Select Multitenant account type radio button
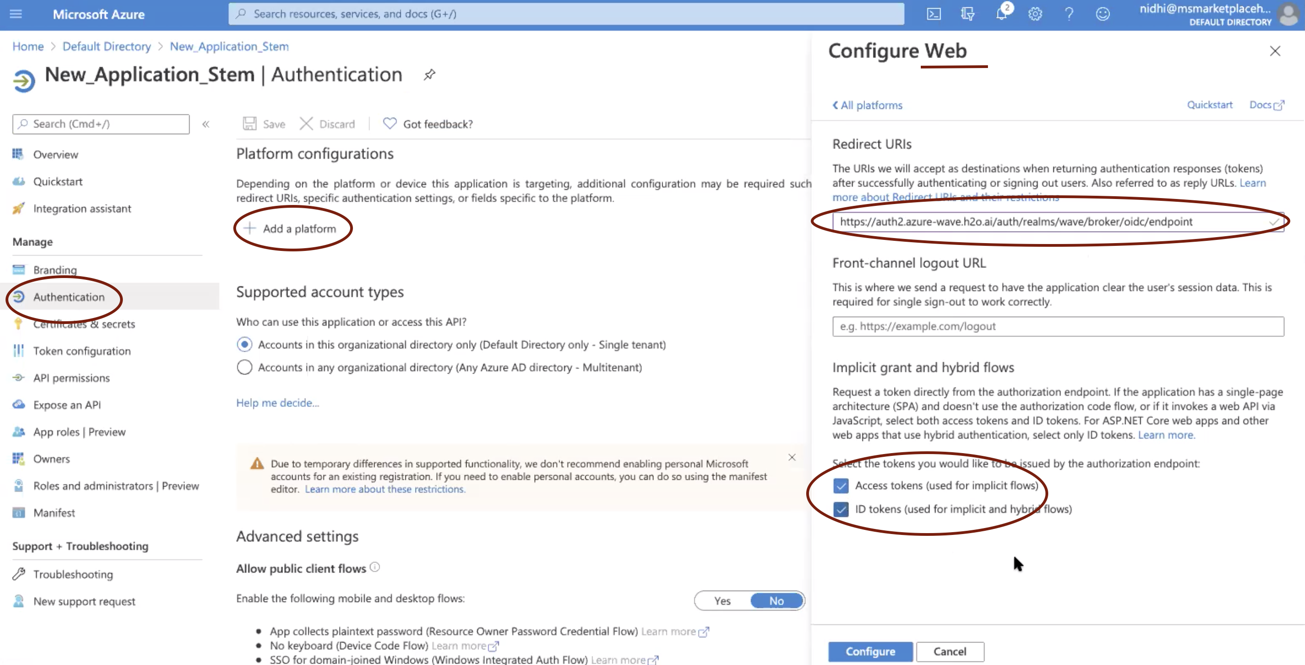The image size is (1305, 665). (x=244, y=367)
